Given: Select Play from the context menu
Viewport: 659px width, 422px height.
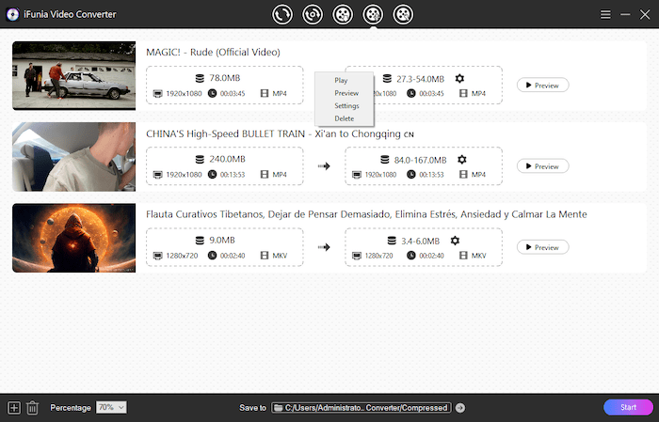Looking at the screenshot, I should tap(341, 81).
